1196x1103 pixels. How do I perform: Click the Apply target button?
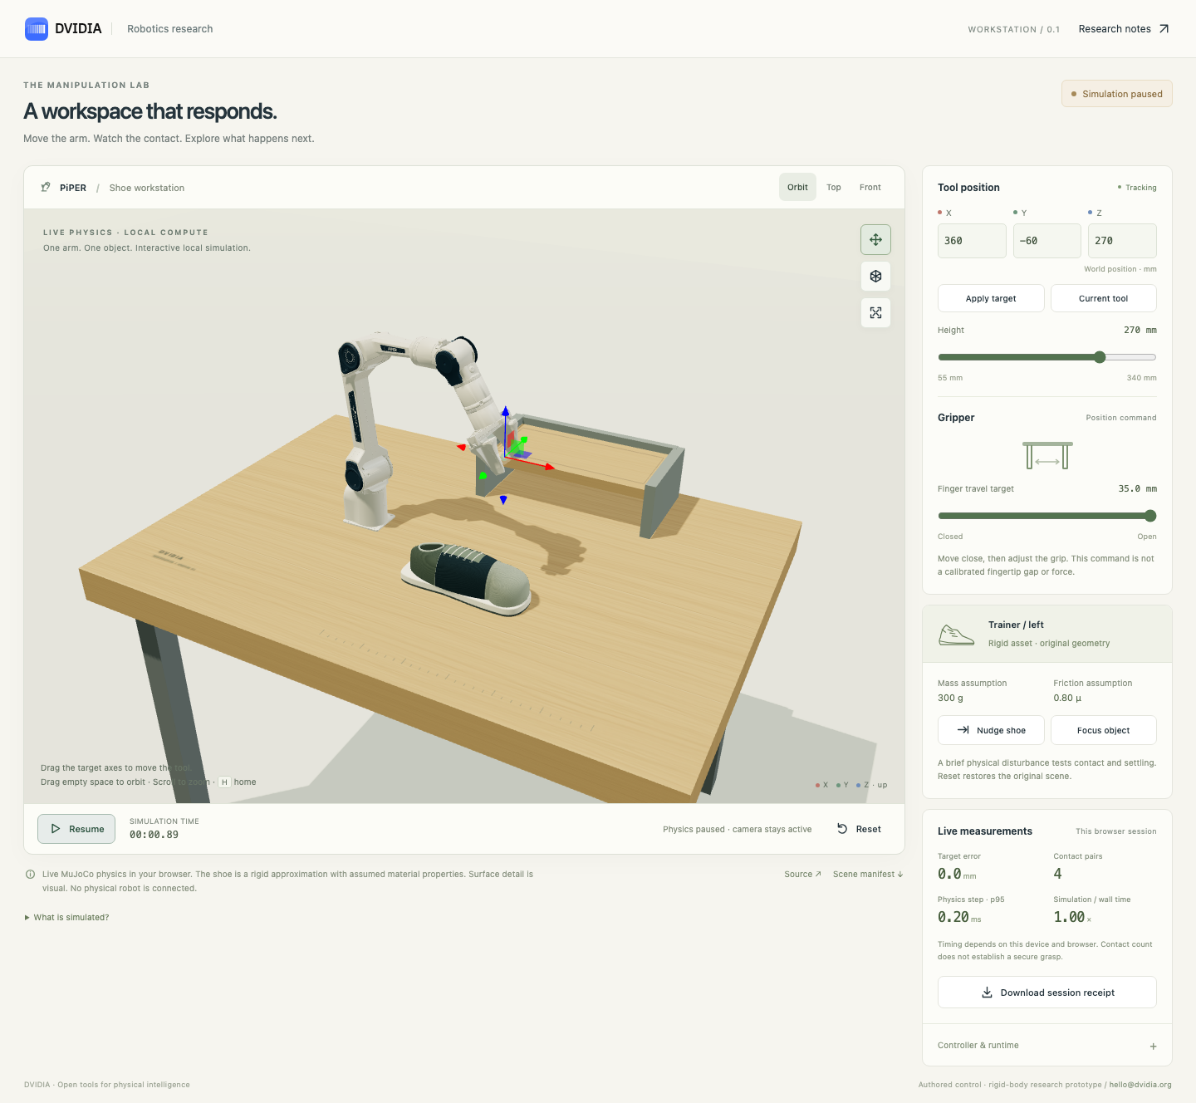pyautogui.click(x=991, y=298)
